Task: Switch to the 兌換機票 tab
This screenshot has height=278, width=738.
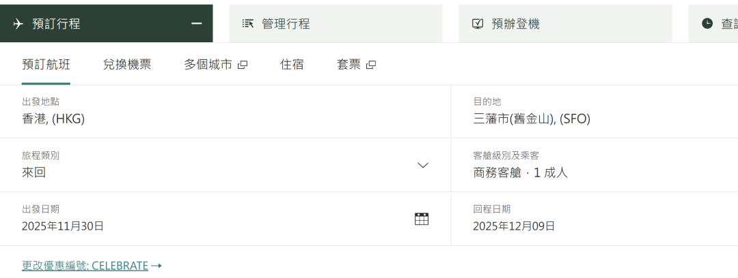Action: pos(127,65)
